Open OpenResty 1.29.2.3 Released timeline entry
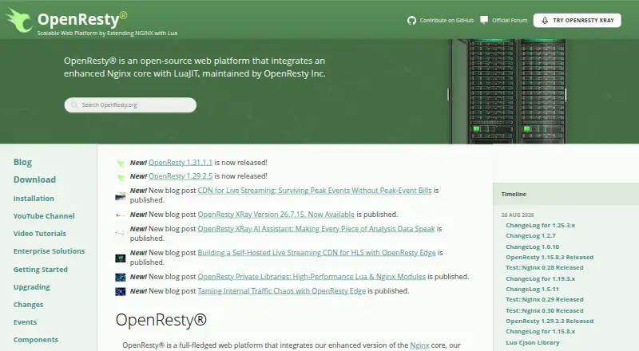This screenshot has width=639, height=351. (550, 321)
